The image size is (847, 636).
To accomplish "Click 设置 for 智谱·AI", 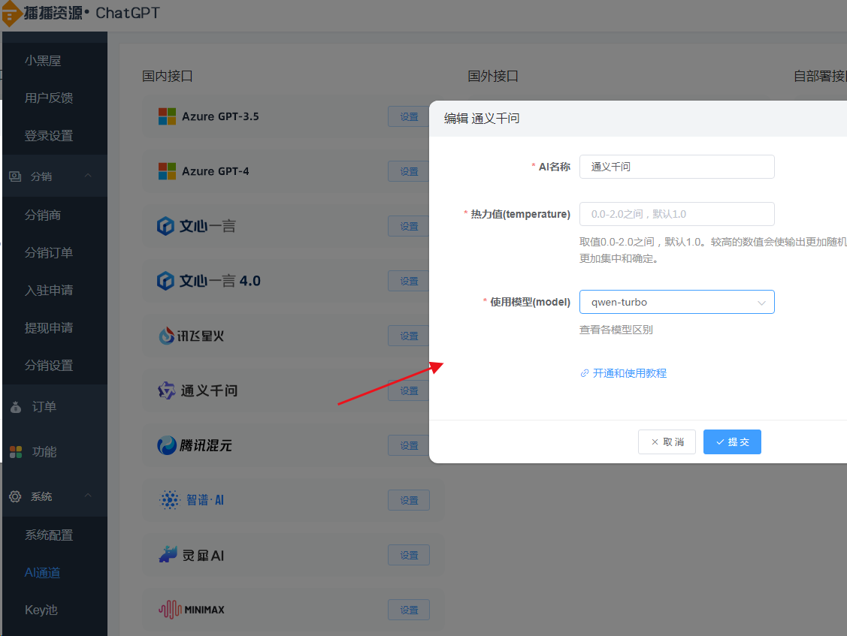I will pyautogui.click(x=409, y=500).
